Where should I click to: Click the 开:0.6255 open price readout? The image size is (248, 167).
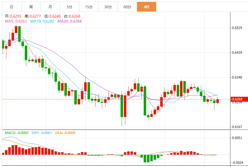coord(13,16)
